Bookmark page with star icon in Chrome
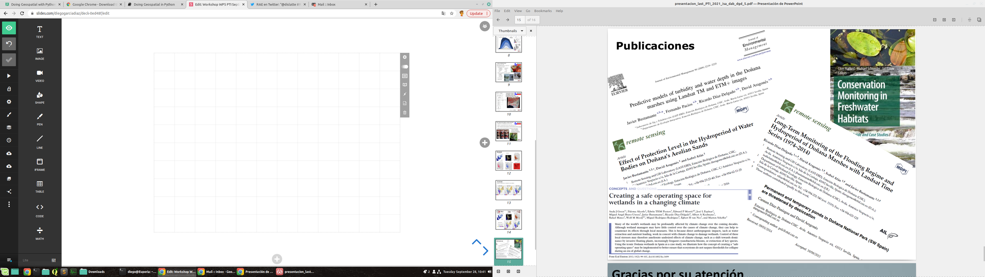The height and width of the screenshot is (277, 985). coord(452,13)
